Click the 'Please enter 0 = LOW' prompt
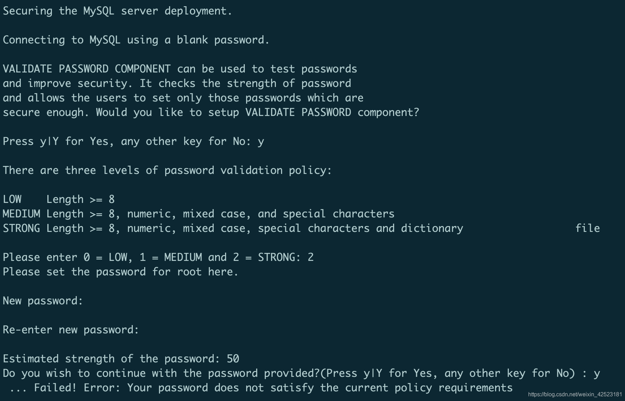The image size is (625, 401). [x=158, y=257]
